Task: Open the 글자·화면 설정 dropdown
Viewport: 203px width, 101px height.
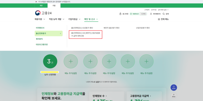Action: coord(163,10)
